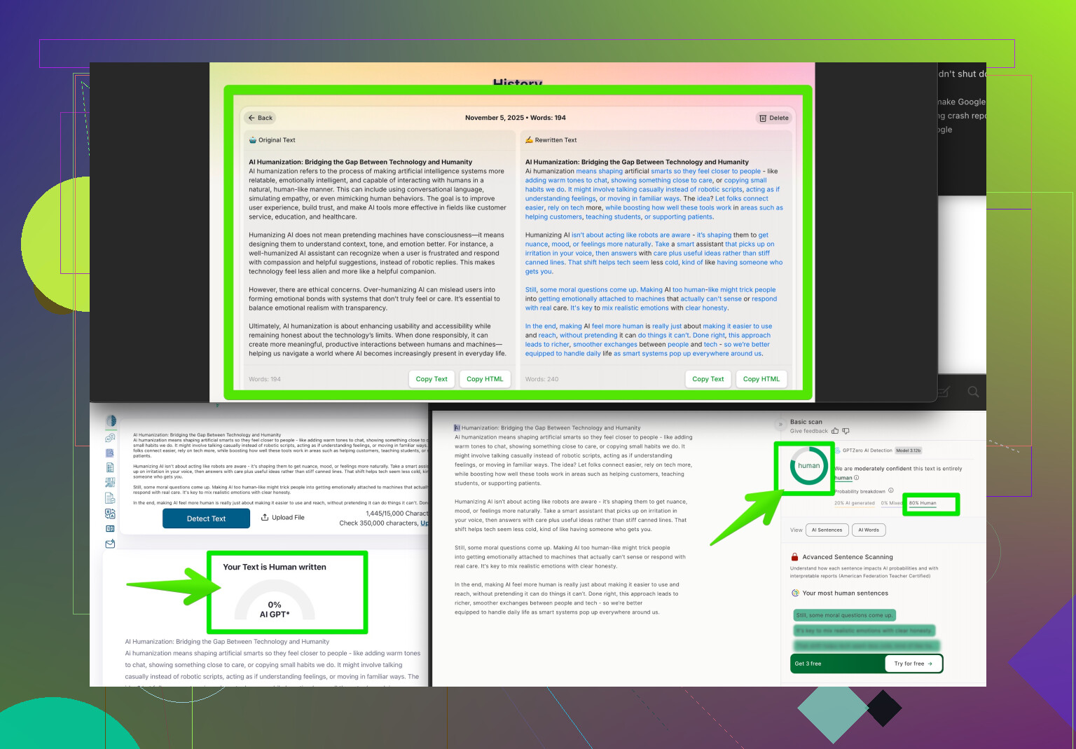Screen dimensions: 1076x749
Task: Collapse the scan panel with double-chevron
Action: tap(780, 424)
